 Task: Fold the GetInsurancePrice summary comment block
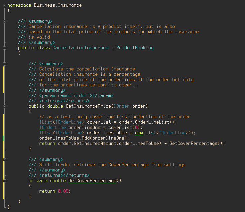(4, 64)
